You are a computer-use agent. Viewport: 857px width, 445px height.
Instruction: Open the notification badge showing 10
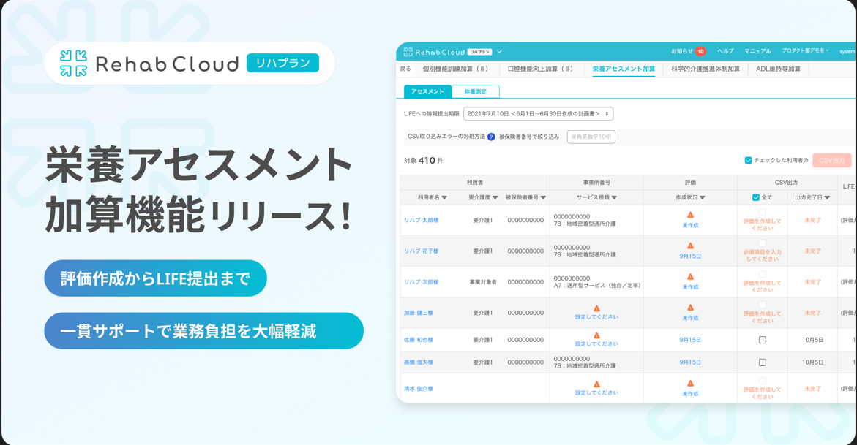click(x=700, y=51)
